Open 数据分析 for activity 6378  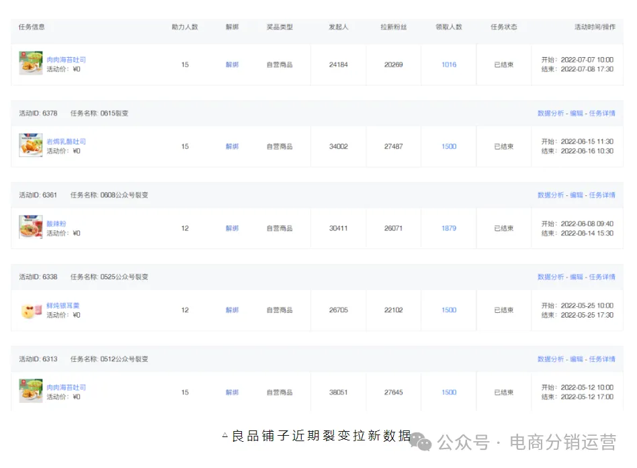pos(549,112)
